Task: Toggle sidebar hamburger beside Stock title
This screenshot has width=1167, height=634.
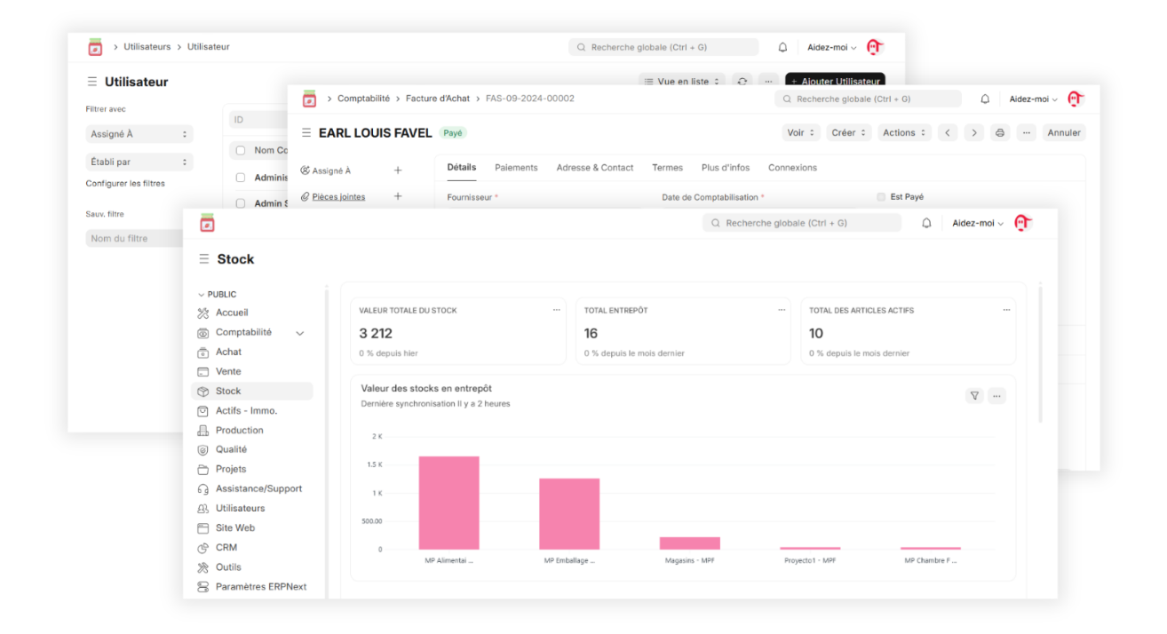Action: [204, 259]
